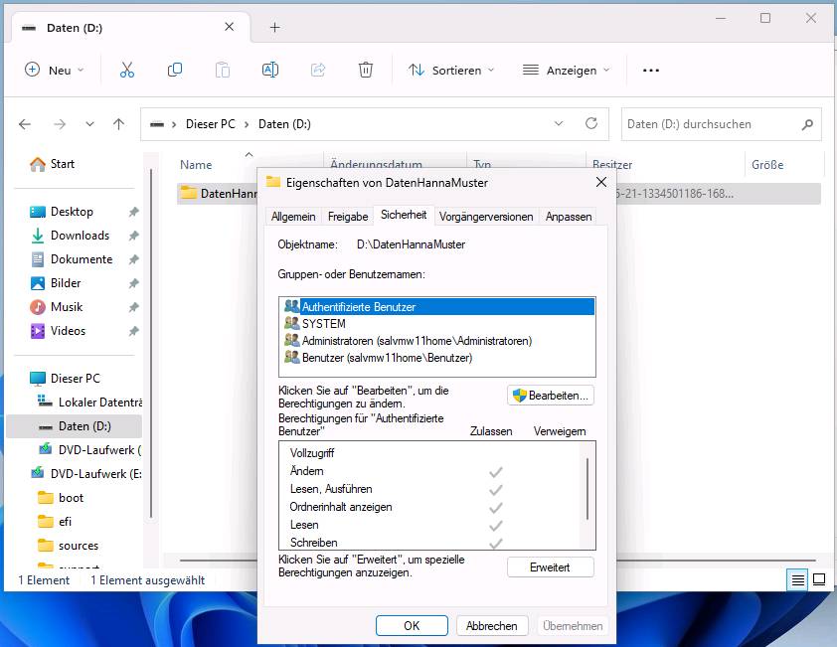The image size is (837, 647).
Task: Open the ellipsis (more options) icon
Action: (x=650, y=70)
